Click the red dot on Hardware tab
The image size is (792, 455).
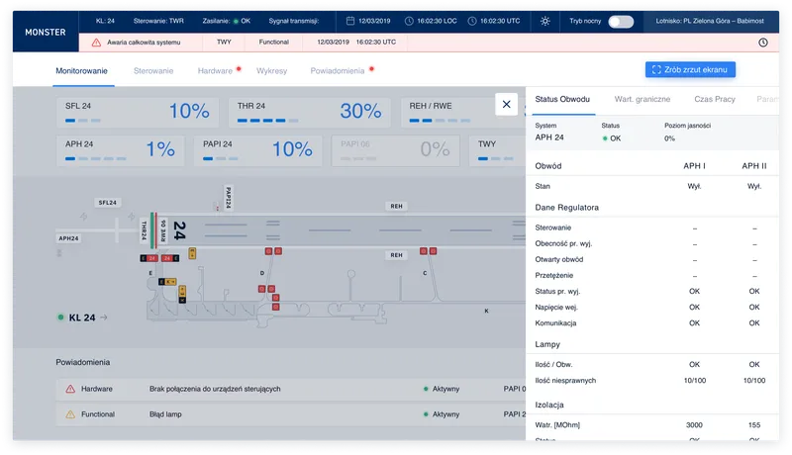239,69
